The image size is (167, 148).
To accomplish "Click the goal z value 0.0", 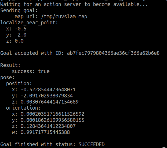I will click(x=19, y=41).
